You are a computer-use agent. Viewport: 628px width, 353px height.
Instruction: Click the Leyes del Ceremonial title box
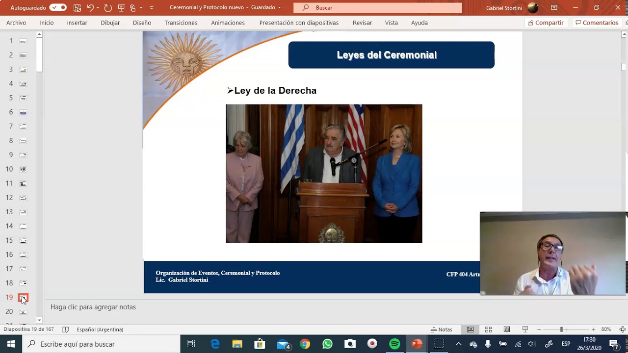pos(391,55)
